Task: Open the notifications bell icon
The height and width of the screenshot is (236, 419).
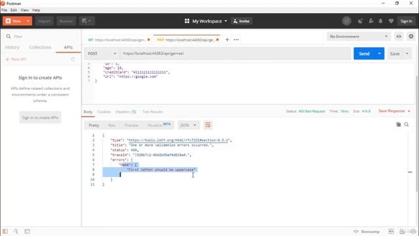Action: click(x=380, y=21)
